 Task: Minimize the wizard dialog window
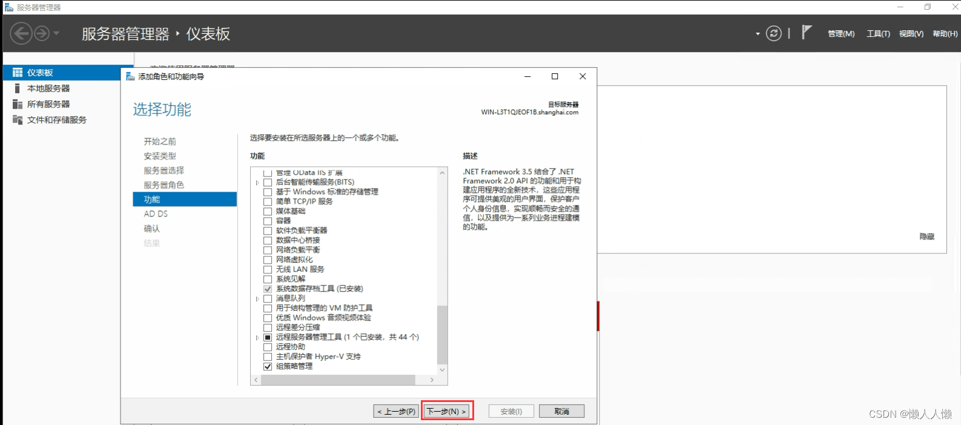click(527, 76)
